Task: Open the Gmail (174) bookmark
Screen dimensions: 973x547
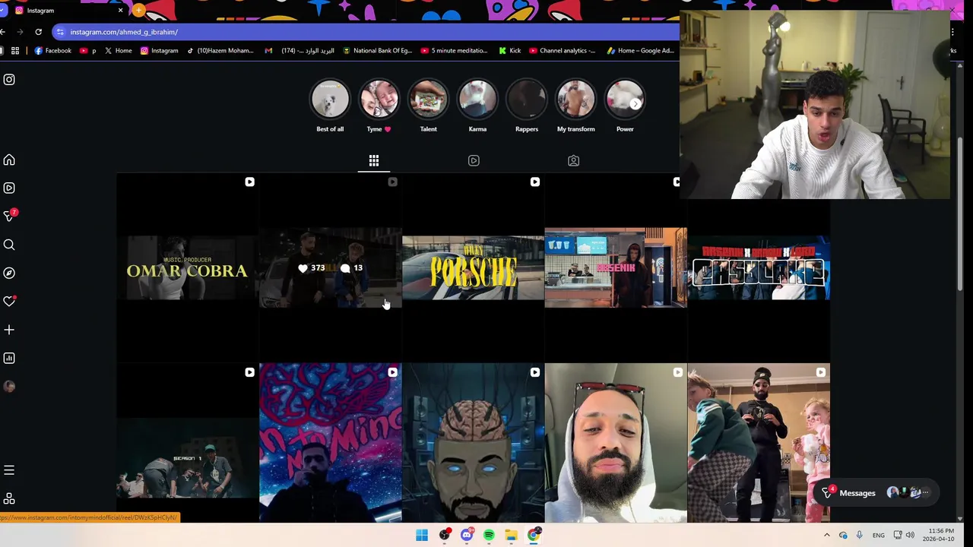Action: (300, 51)
